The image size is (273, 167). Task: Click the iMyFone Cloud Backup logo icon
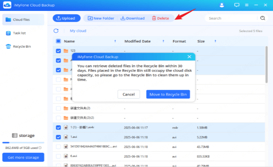click(7, 5)
